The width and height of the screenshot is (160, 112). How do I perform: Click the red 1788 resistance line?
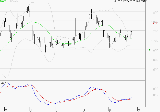pos(138,23)
